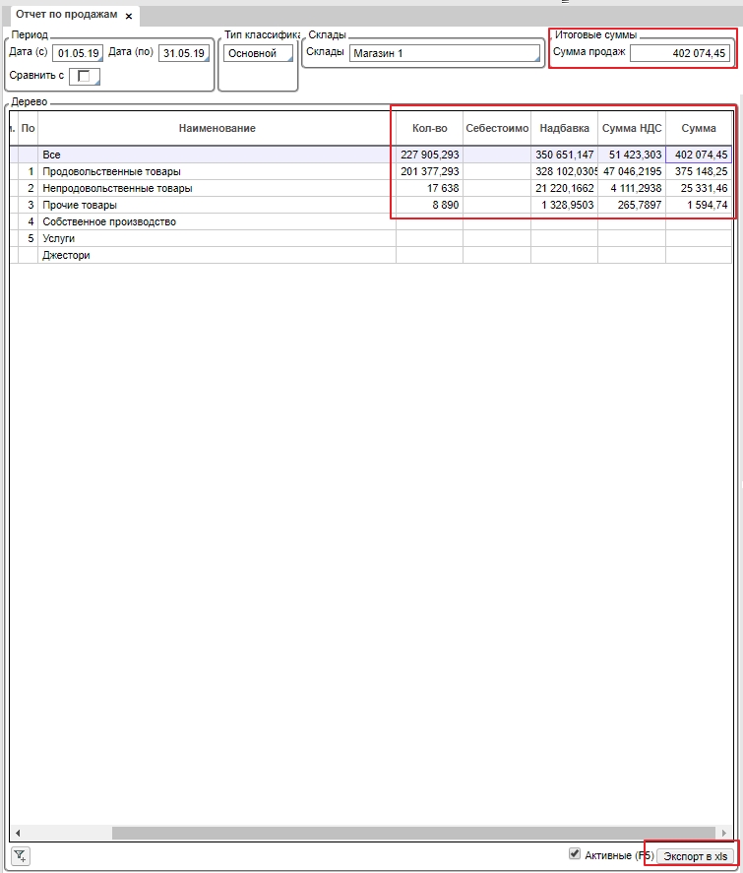
Task: Click the Сумма НДС column header
Action: [x=631, y=128]
